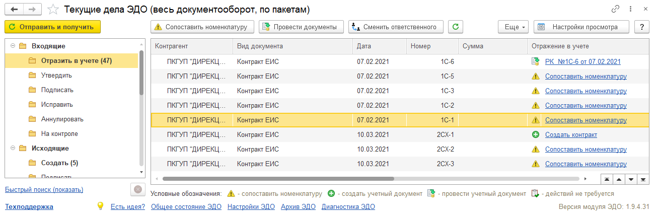
Task: Open Настройки просмотра settings
Action: [582, 27]
